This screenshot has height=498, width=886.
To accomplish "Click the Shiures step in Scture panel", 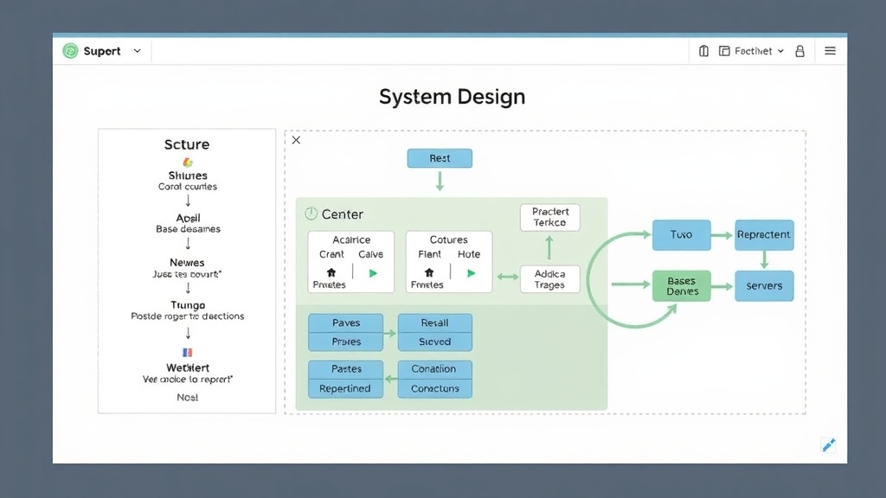I will point(188,176).
